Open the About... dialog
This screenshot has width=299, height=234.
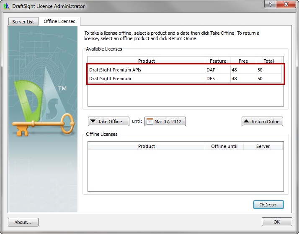click(23, 222)
